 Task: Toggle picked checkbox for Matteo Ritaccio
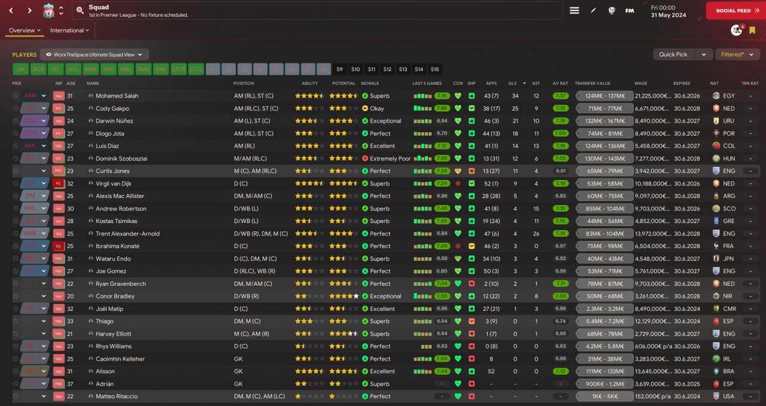click(16, 396)
